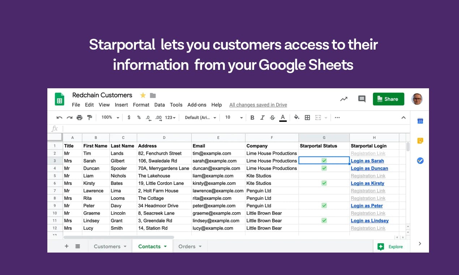Viewport: 459px width, 275px height.
Task: Open Google Tasks from the side panel
Action: 420,160
